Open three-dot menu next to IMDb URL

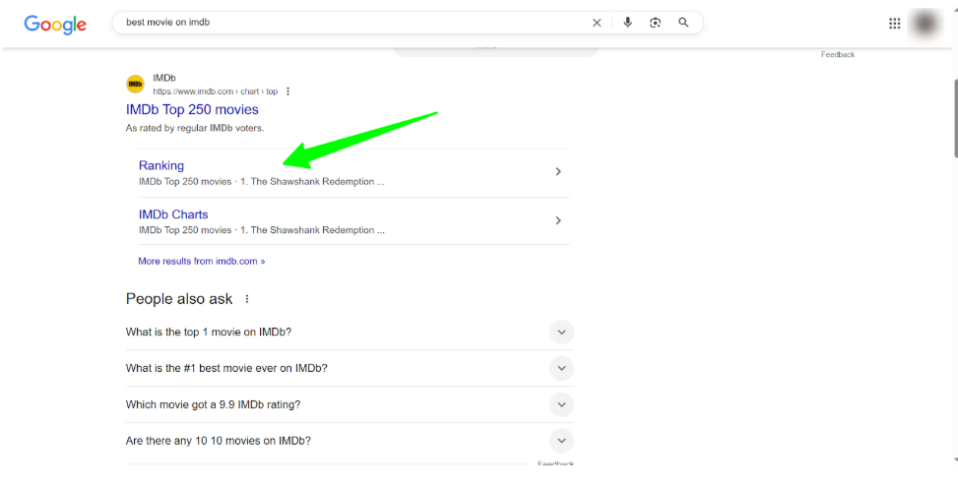pyautogui.click(x=287, y=92)
